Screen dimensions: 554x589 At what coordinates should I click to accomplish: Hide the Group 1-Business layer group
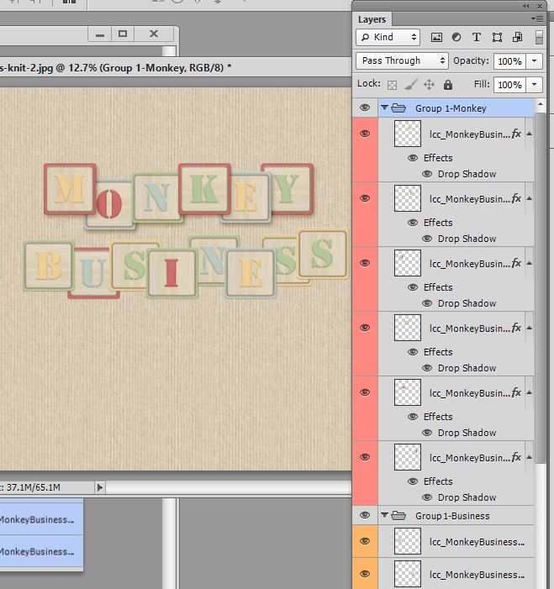(x=365, y=515)
